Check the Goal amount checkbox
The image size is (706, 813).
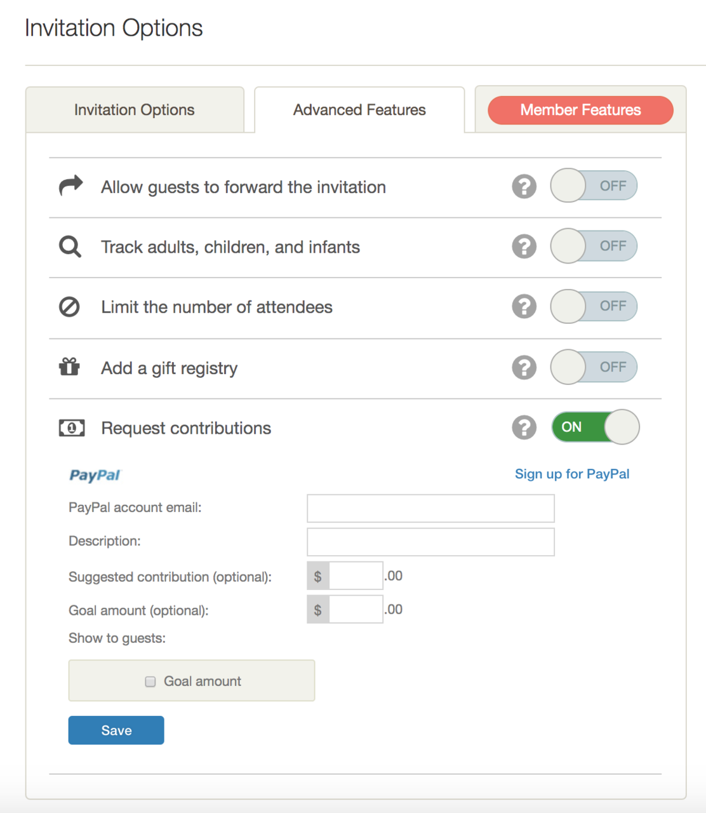150,682
